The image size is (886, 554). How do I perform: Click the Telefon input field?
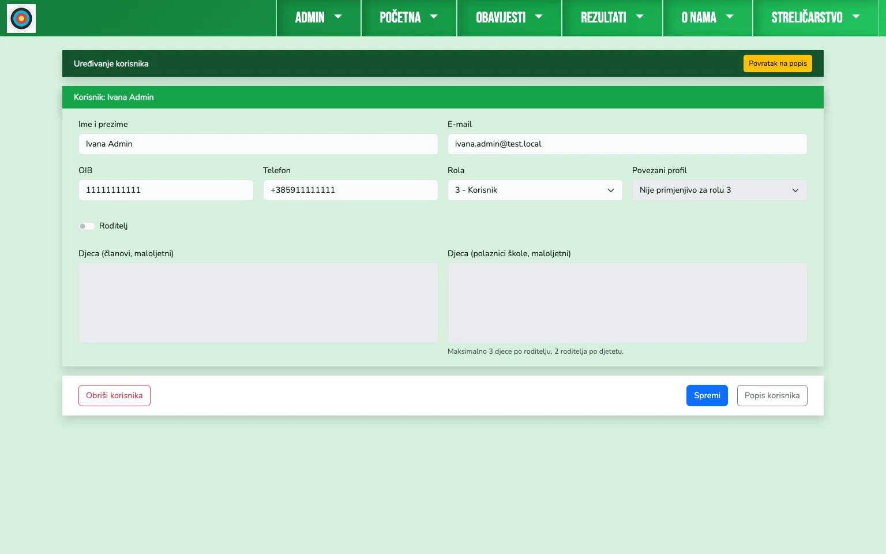(x=350, y=190)
